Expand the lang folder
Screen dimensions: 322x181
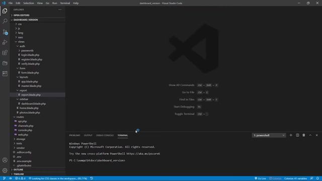pos(21,33)
